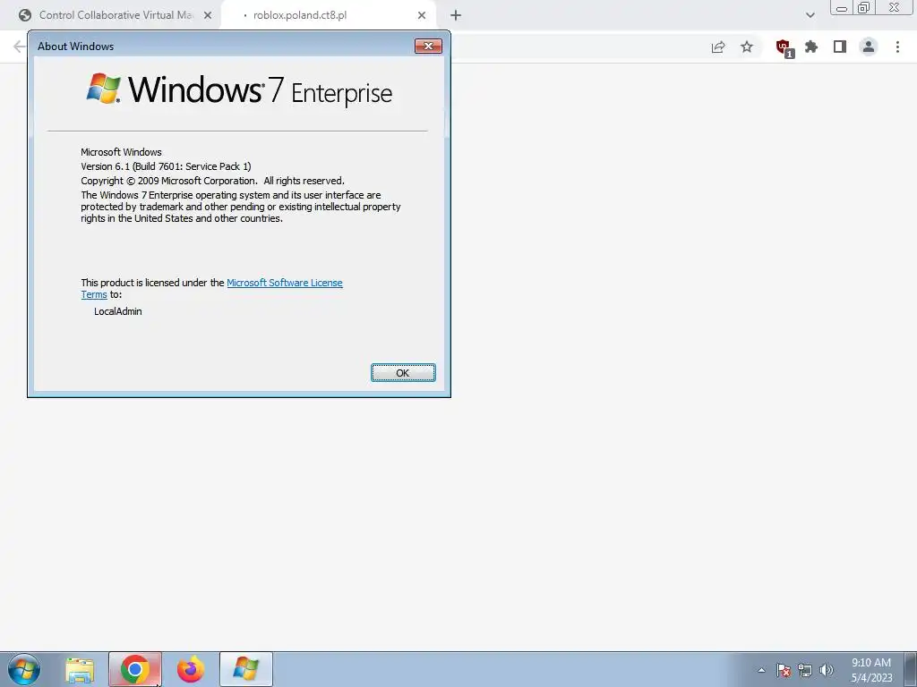
Task: Open the clock showing 9:10 AM
Action: tap(871, 670)
